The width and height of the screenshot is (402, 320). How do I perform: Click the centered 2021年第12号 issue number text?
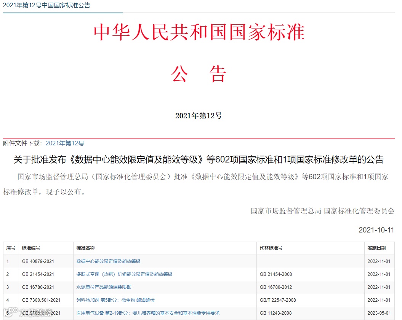(x=199, y=116)
